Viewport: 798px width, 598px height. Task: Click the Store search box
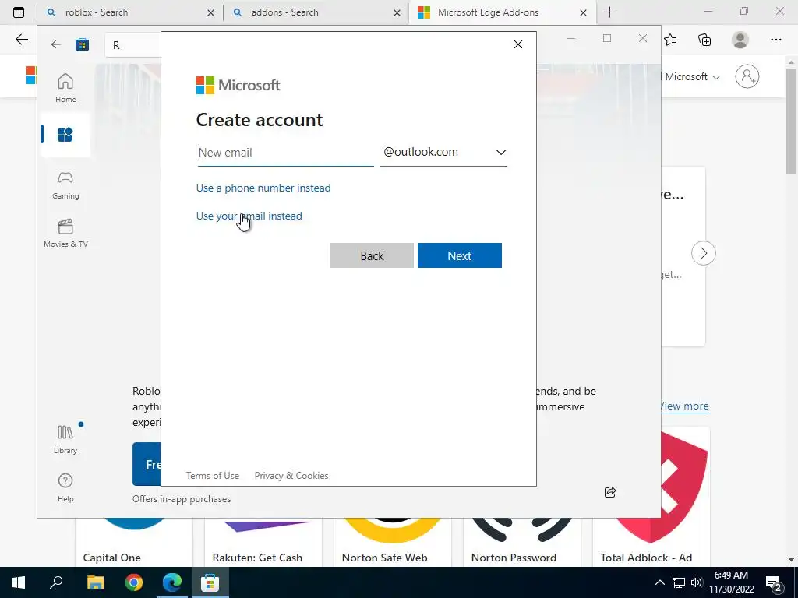(x=133, y=44)
